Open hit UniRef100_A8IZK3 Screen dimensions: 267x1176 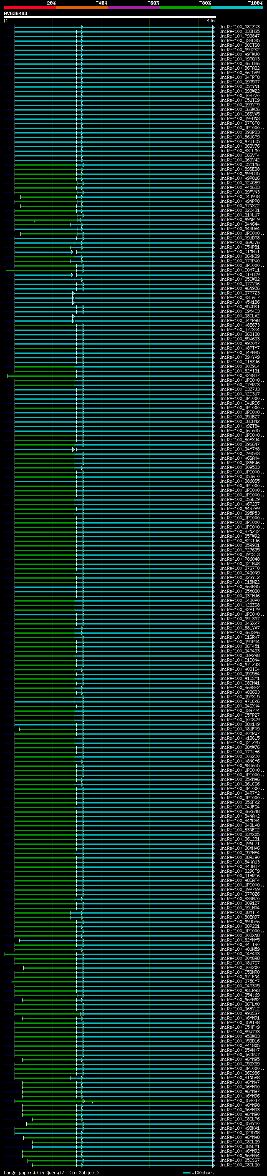tap(239, 27)
